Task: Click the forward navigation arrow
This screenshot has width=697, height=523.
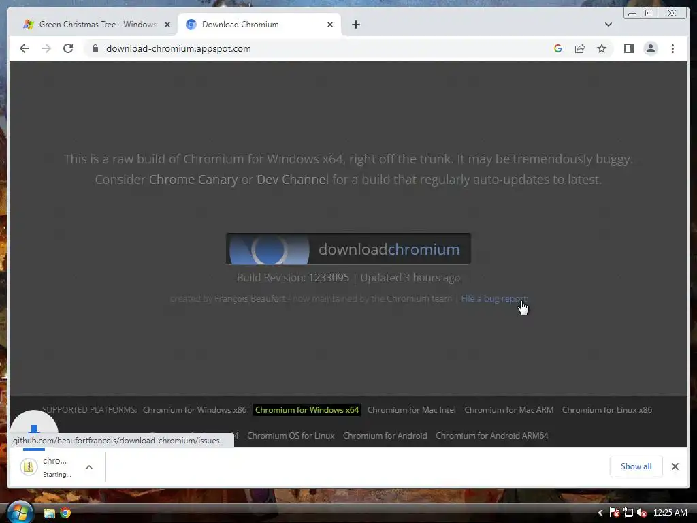Action: (x=46, y=48)
